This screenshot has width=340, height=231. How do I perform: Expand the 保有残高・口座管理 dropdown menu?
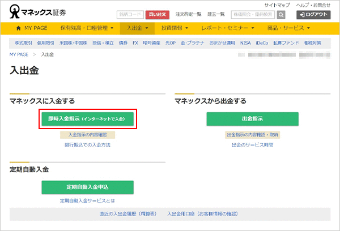point(87,28)
